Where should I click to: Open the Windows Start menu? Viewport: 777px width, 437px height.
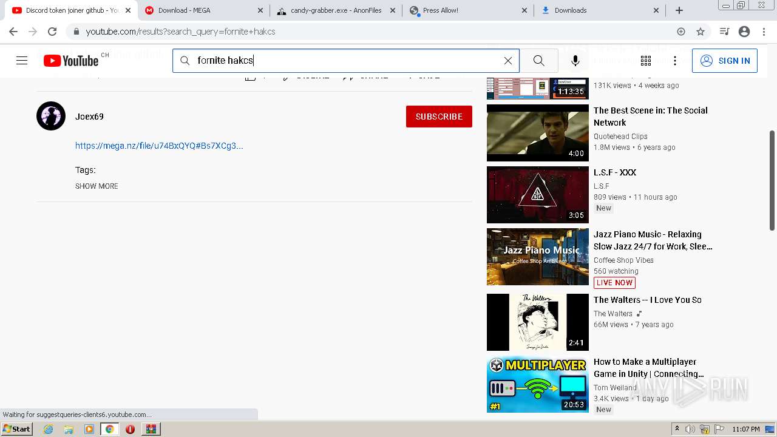coord(17,429)
